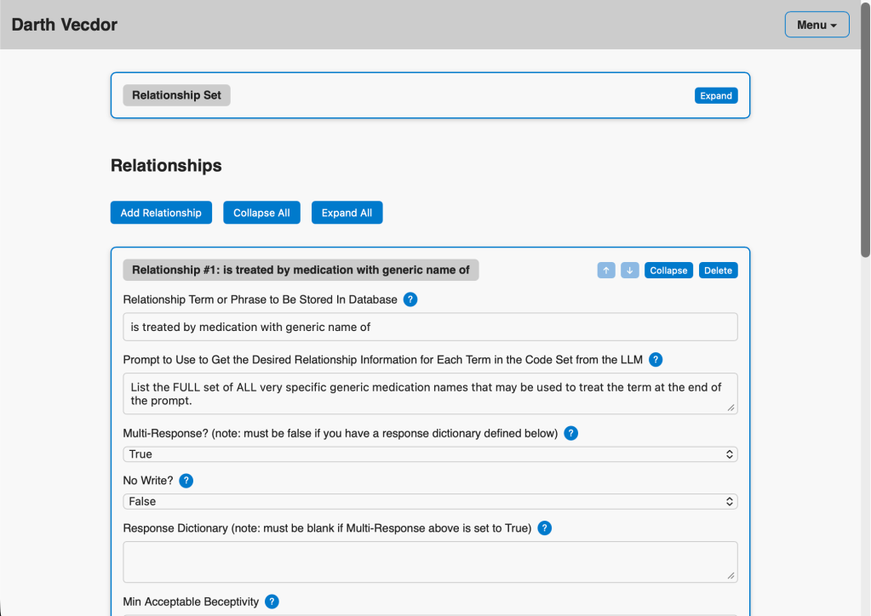
Task: Click the Add Relationship button
Action: click(161, 213)
